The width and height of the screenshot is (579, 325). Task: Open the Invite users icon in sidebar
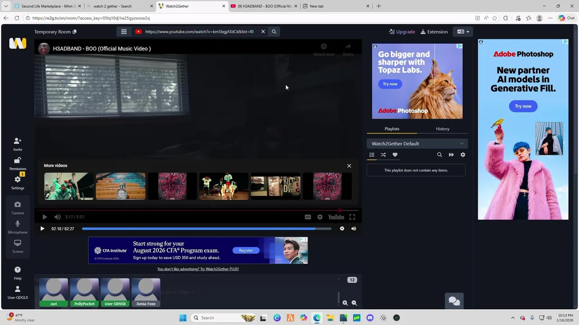pyautogui.click(x=18, y=144)
